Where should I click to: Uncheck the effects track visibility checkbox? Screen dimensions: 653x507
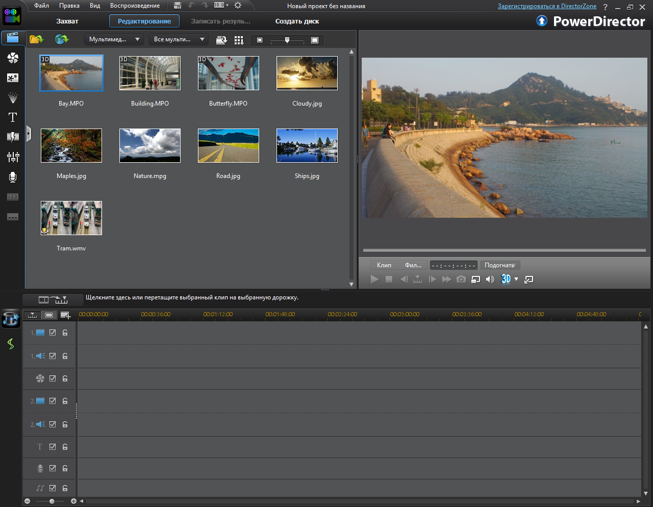pyautogui.click(x=53, y=378)
